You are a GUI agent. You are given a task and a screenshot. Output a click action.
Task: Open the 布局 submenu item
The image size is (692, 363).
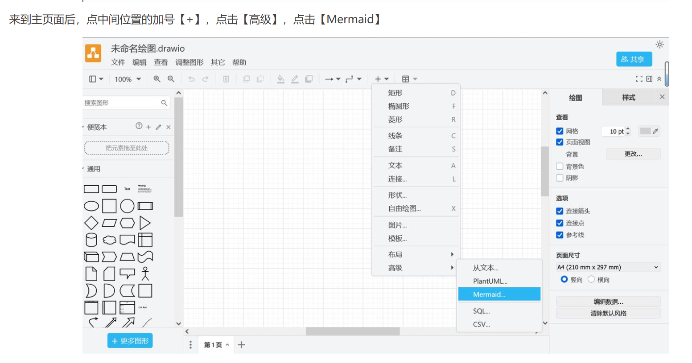tap(416, 254)
